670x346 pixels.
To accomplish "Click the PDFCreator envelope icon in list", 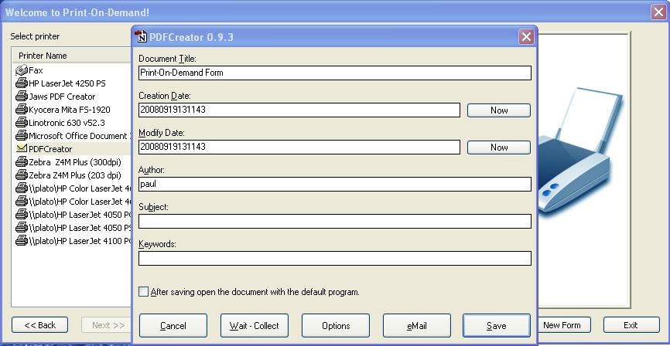I will 22,149.
